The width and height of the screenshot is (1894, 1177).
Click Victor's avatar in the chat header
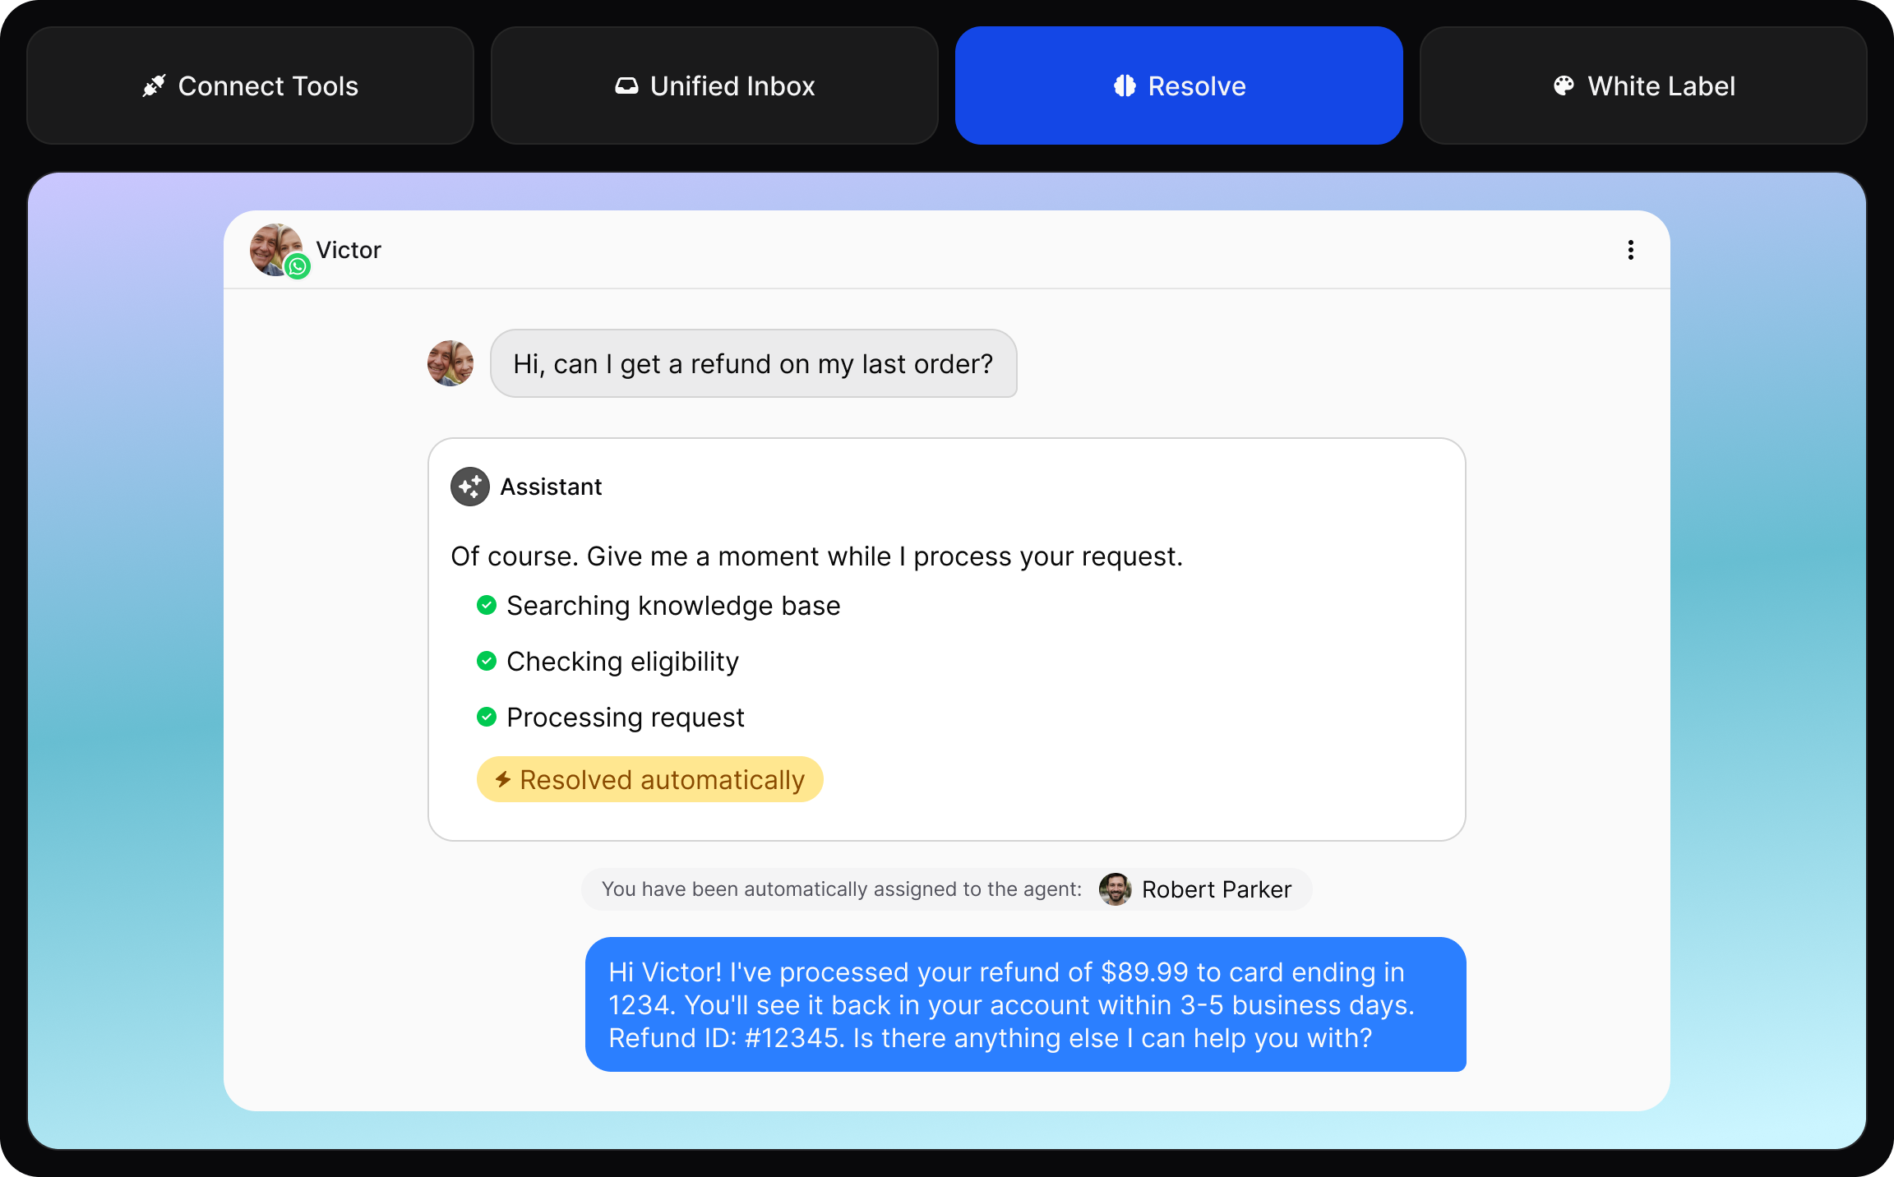point(271,247)
